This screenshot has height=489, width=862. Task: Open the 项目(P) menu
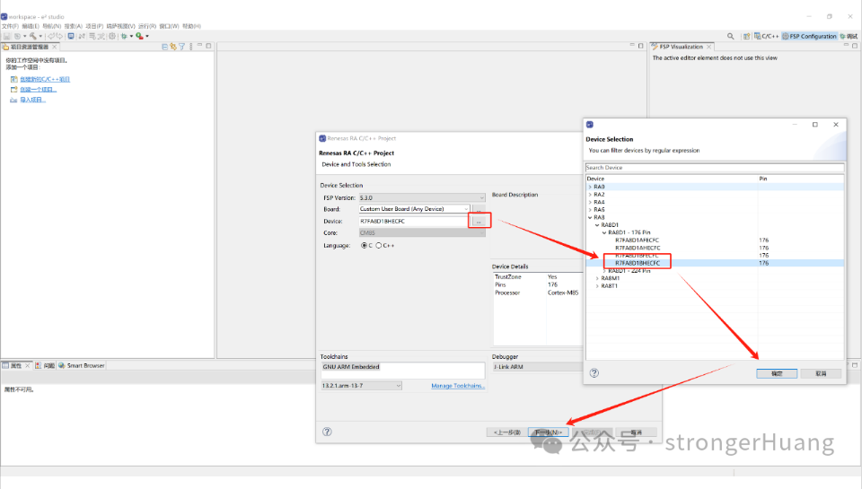tap(94, 26)
